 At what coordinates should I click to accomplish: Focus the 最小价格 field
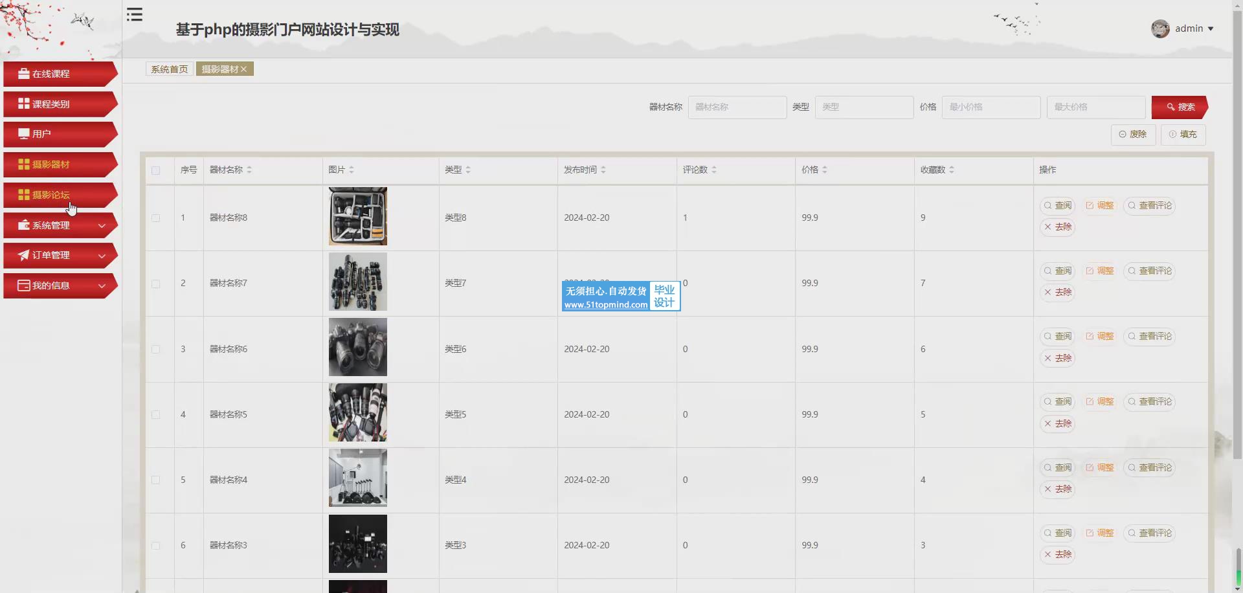pyautogui.click(x=991, y=107)
